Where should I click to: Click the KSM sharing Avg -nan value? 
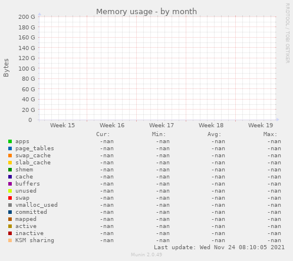click(218, 240)
